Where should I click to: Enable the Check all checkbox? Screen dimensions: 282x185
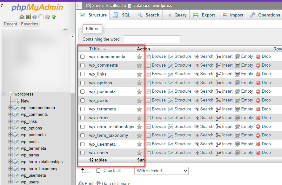98,171
